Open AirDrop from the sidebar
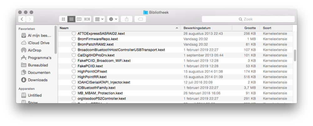The image size is (313, 126). click(x=34, y=50)
